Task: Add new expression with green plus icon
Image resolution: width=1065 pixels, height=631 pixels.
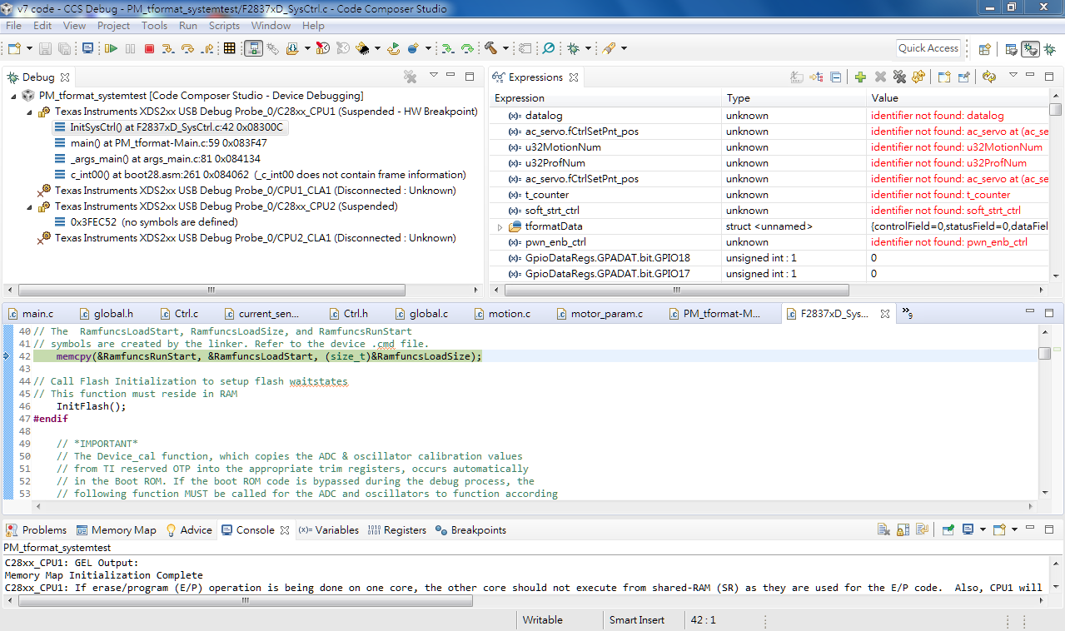Action: (860, 77)
